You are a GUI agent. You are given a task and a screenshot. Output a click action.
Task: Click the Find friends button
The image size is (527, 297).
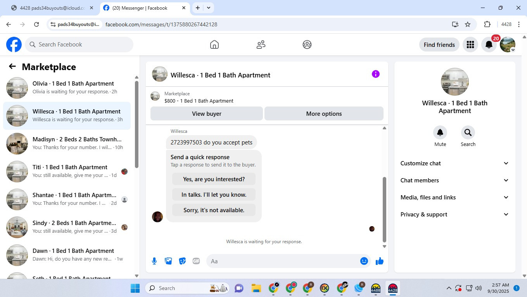(x=439, y=45)
